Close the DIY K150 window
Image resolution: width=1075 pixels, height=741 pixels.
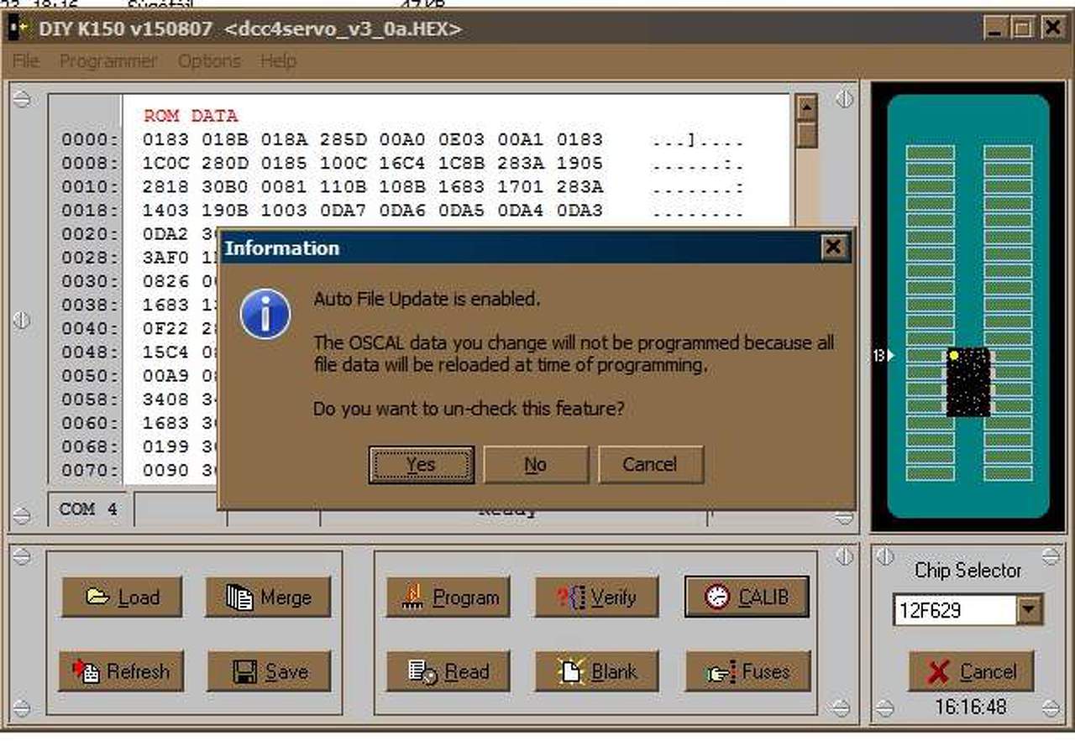pos(1052,29)
